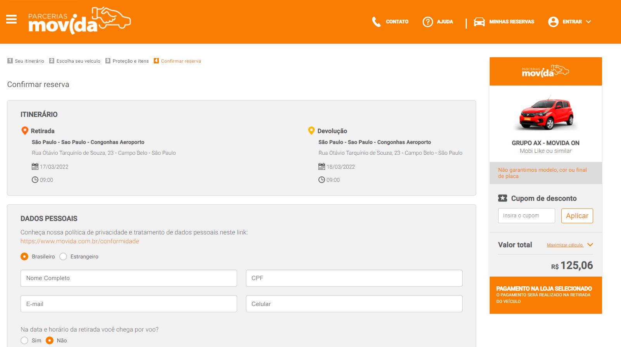This screenshot has width=621, height=347.
Task: Select the Brasileiro radio option
Action: point(24,256)
